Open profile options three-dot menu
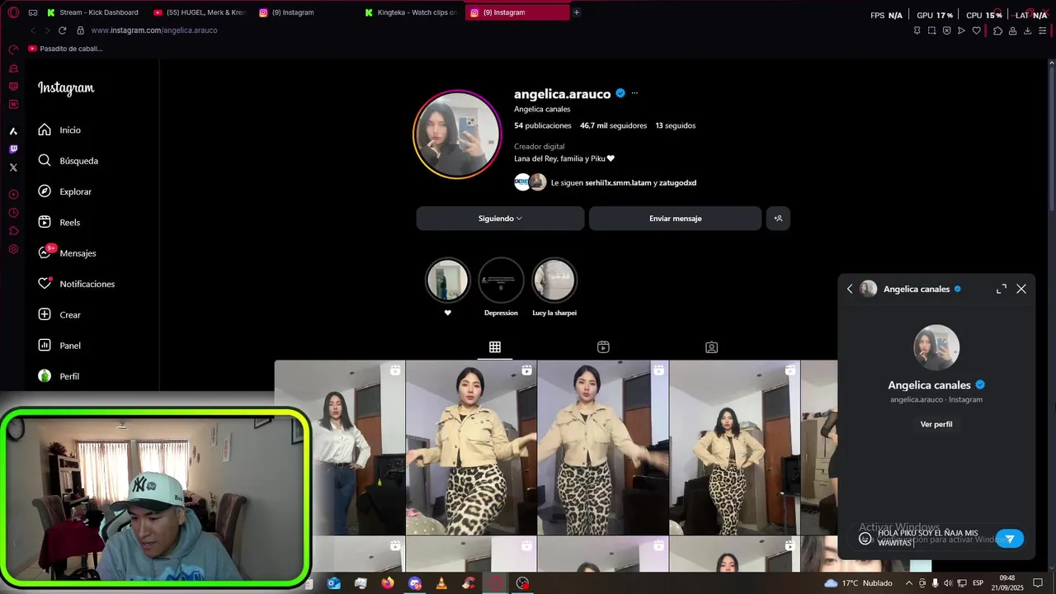Viewport: 1056px width, 594px height. (634, 93)
